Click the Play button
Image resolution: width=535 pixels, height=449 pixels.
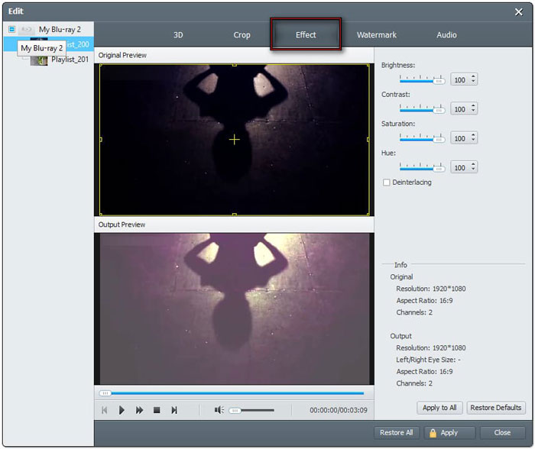coord(122,410)
